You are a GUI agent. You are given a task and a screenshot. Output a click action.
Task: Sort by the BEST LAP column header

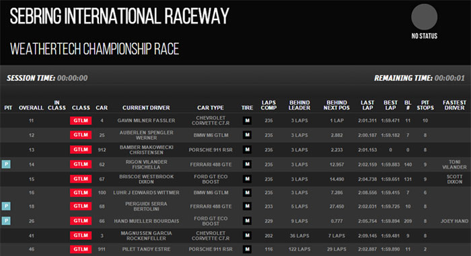[x=390, y=105]
